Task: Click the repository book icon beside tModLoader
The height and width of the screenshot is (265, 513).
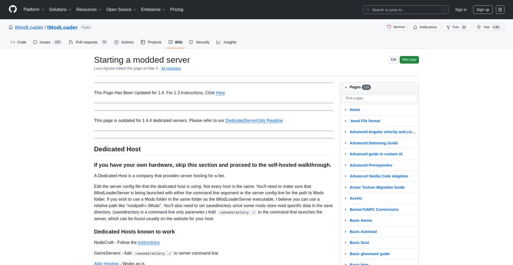Action: [11, 27]
